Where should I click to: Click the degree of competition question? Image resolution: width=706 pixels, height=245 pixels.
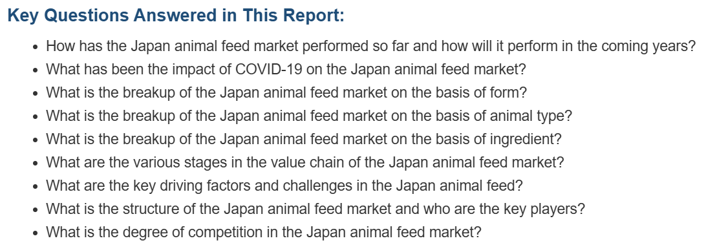264,233
